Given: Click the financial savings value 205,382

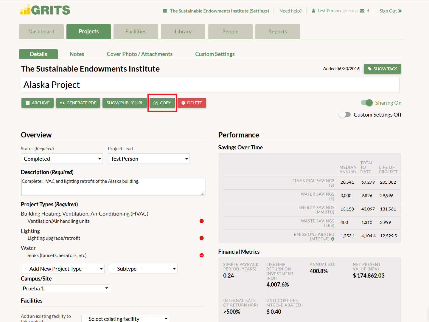Looking at the screenshot, I should pyautogui.click(x=388, y=182).
